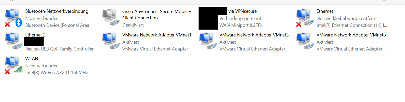Click 'Cisco AnyConnect Secure Mobility' connection name
405x102 pixels.
pyautogui.click(x=156, y=11)
